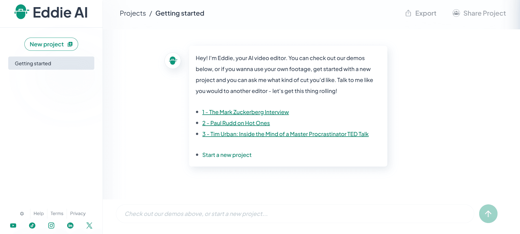Open the Paul Rudd on Hot Ones demo

[x=236, y=123]
